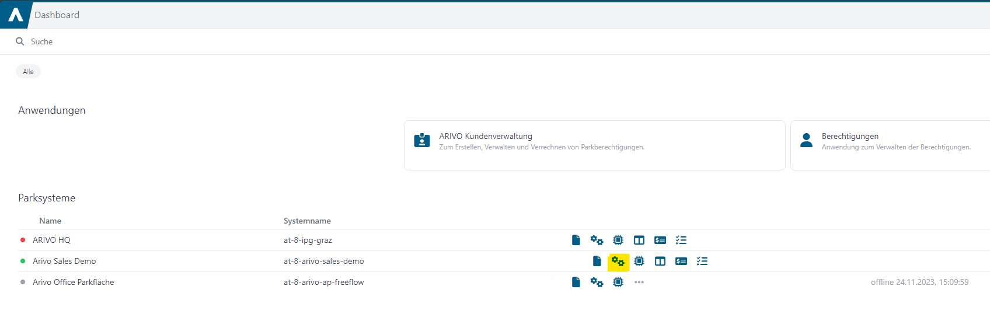Image resolution: width=990 pixels, height=331 pixels.
Task: Open chip device icon for Arivo Office Parkfläche
Action: (618, 282)
